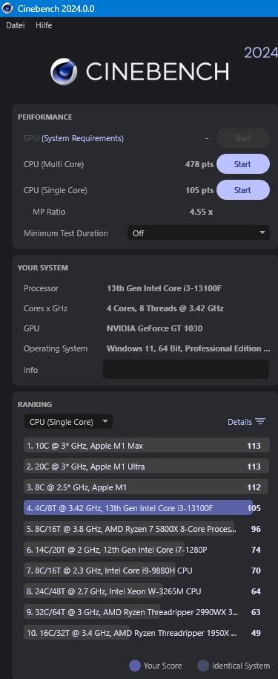Viewport: 278px width, 679px height.
Task: Open the Hilfe menu
Action: click(x=44, y=25)
